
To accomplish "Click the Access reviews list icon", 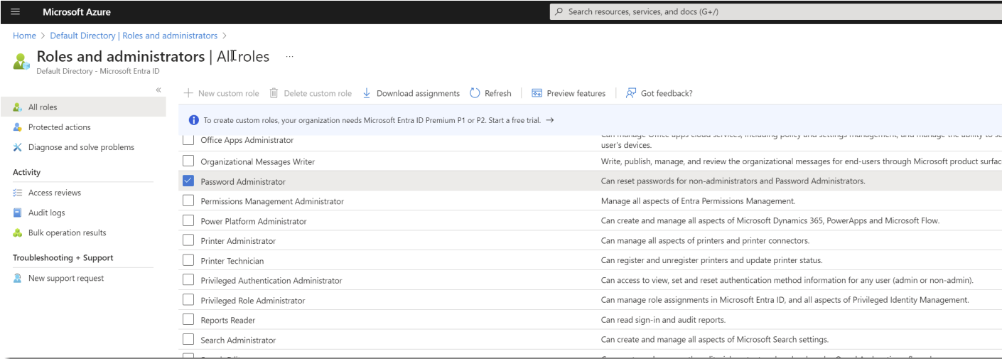I will click(x=18, y=193).
